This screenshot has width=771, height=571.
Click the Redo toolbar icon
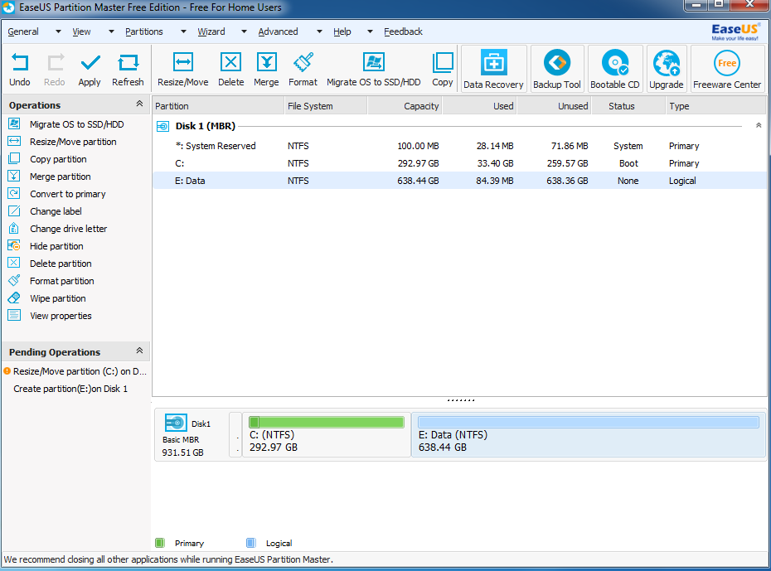pos(55,63)
